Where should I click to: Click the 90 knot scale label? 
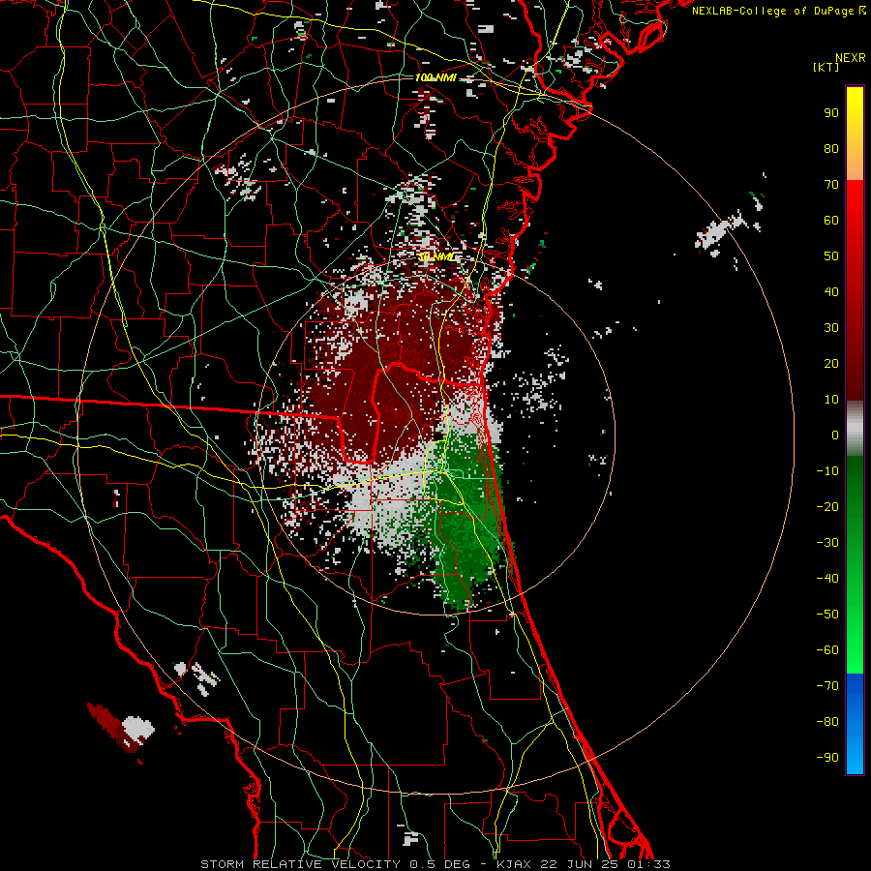831,113
